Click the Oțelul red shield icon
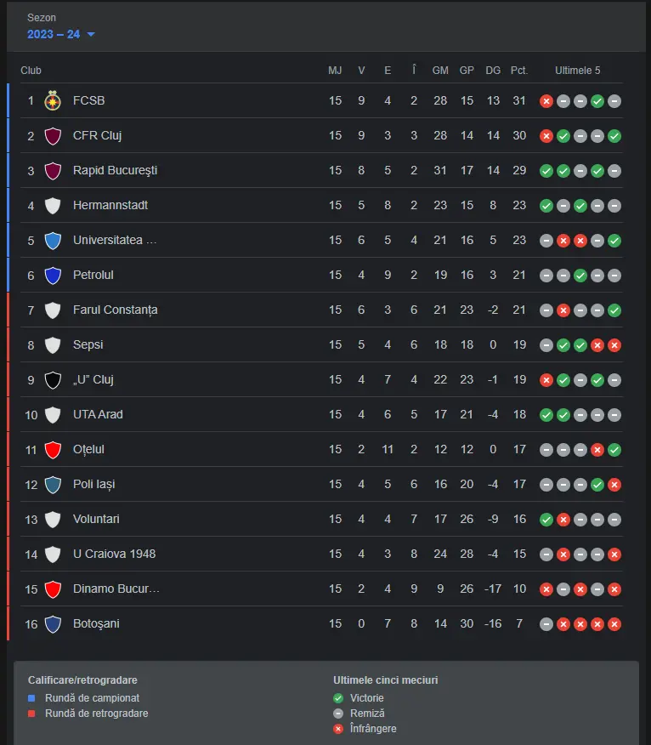 pyautogui.click(x=53, y=450)
